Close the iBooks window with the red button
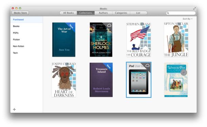This screenshot has width=207, height=127. (13, 8)
